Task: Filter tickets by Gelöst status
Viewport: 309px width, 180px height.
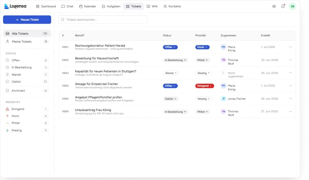Action: click(27, 82)
